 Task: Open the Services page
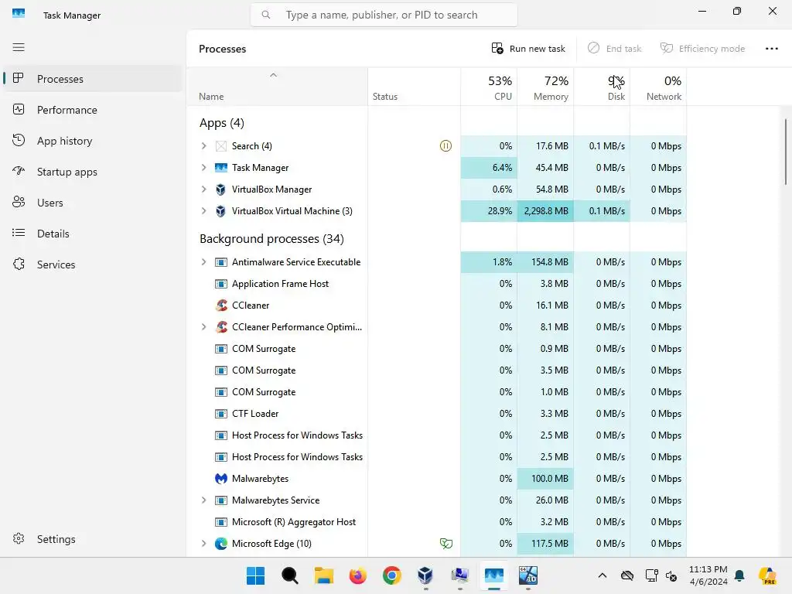tap(93, 265)
